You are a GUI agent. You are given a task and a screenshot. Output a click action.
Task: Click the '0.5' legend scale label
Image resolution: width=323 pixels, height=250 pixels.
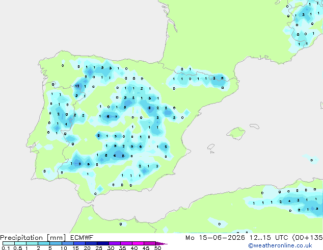click(17, 248)
